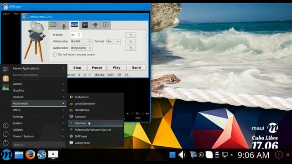
Task: Adjust the SMPlayer volume slider
Action: [x=137, y=113]
